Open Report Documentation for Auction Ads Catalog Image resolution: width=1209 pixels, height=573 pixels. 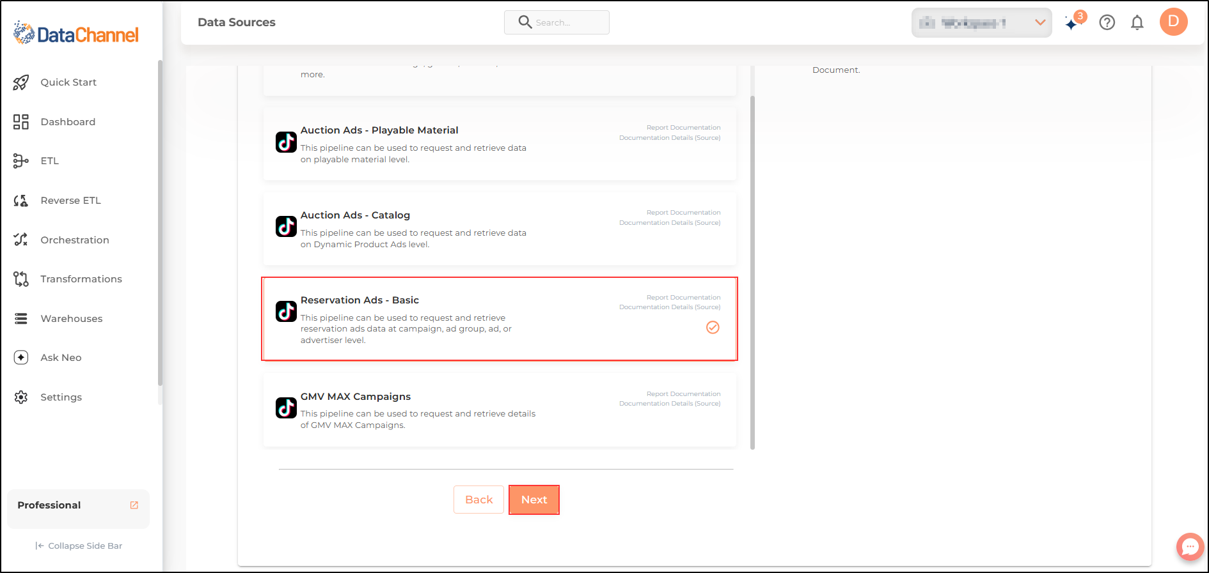click(x=683, y=213)
